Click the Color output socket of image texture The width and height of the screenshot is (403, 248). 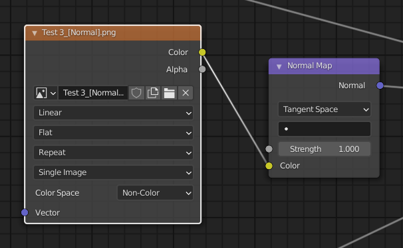tap(202, 52)
